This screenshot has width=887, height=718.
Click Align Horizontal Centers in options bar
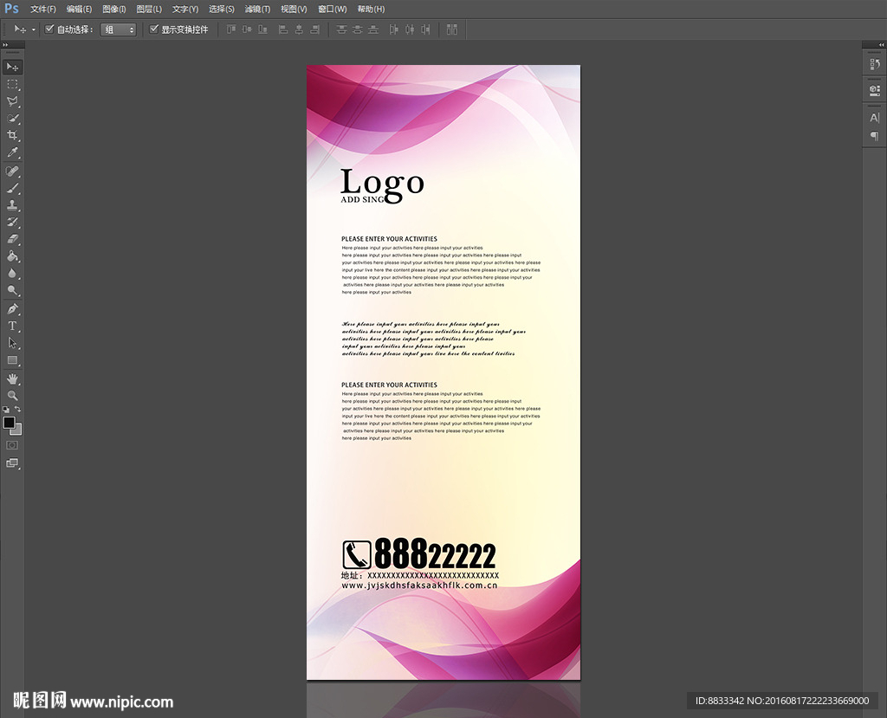click(x=299, y=29)
